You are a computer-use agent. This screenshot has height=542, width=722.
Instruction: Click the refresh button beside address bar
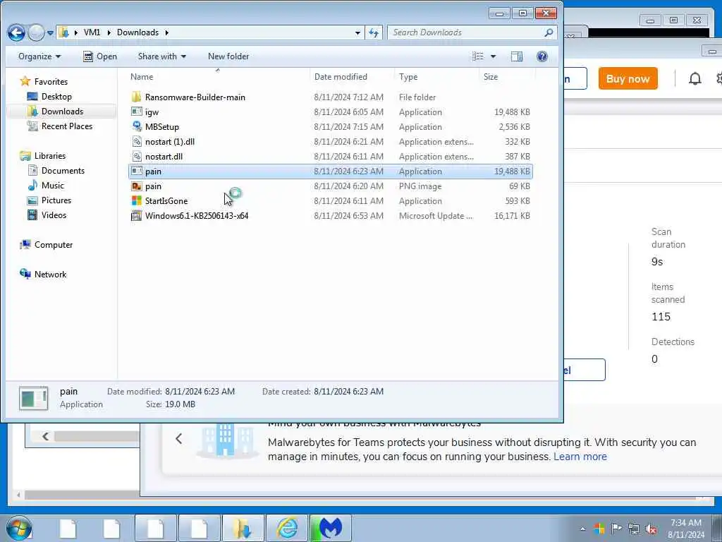click(x=374, y=32)
